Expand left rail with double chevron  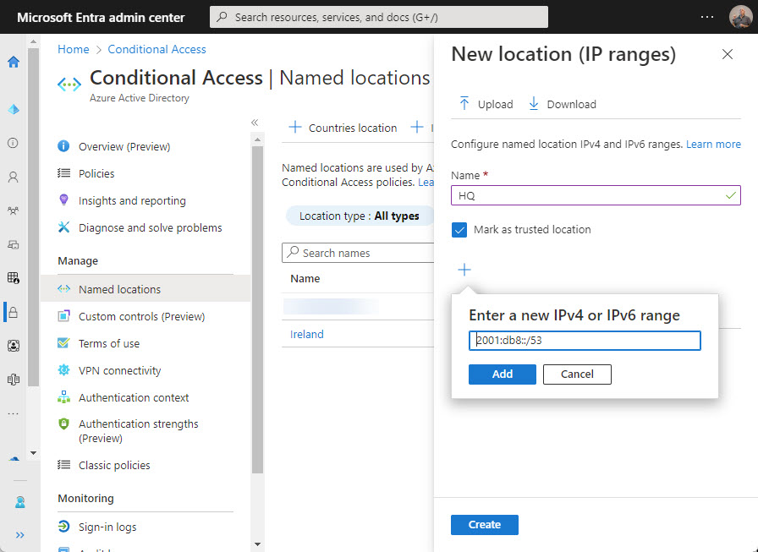coord(19,535)
